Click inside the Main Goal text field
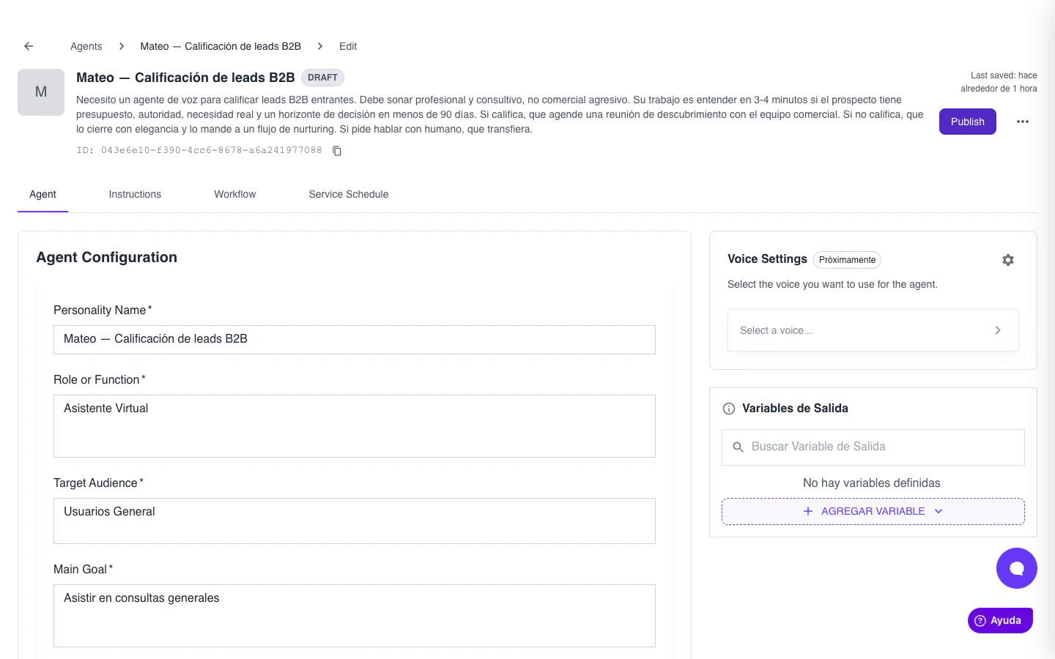This screenshot has width=1055, height=659. tap(355, 615)
